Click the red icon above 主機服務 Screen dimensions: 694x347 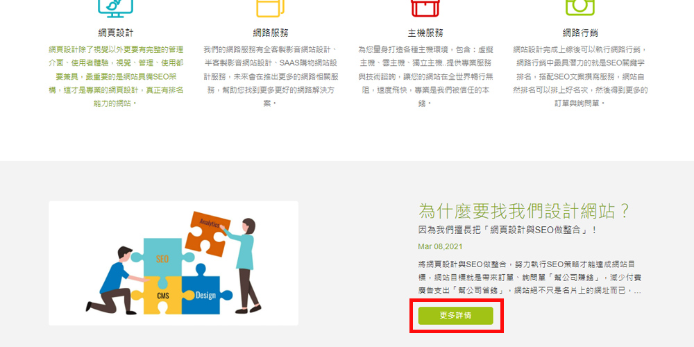point(425,8)
